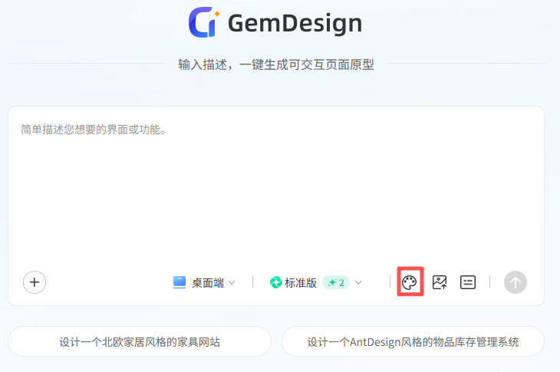This screenshot has height=372, width=560.
Task: Open the form list icon
Action: (468, 282)
